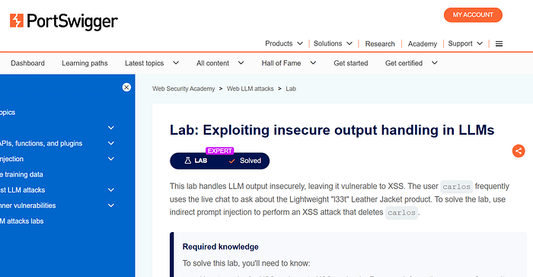Open the hamburger menu icon

click(x=499, y=44)
